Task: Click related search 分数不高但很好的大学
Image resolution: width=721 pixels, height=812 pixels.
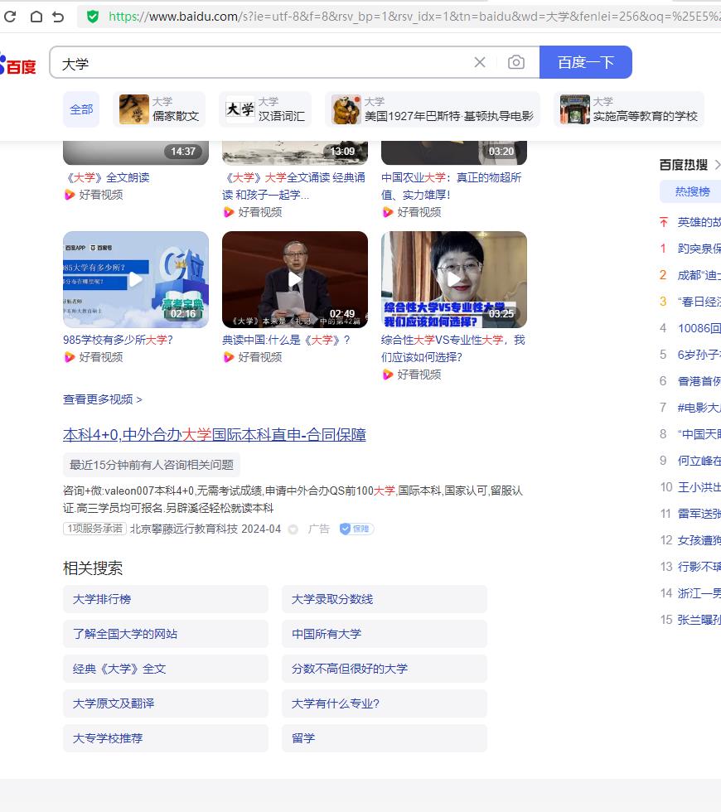Action: point(385,669)
